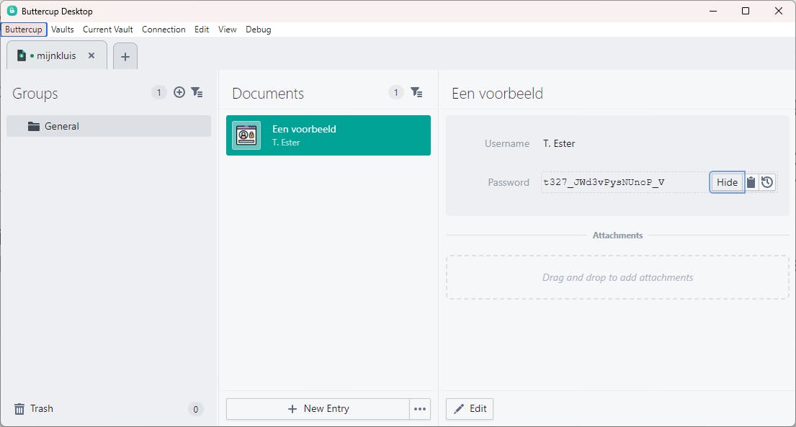796x427 pixels.
Task: Open the password history clock icon
Action: pyautogui.click(x=767, y=182)
